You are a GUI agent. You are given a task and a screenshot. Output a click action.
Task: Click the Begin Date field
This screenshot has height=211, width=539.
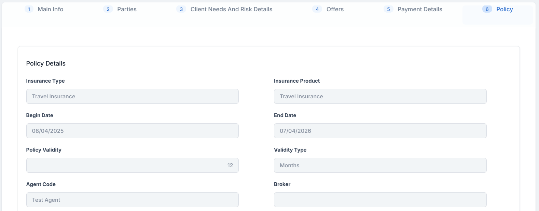coord(132,131)
